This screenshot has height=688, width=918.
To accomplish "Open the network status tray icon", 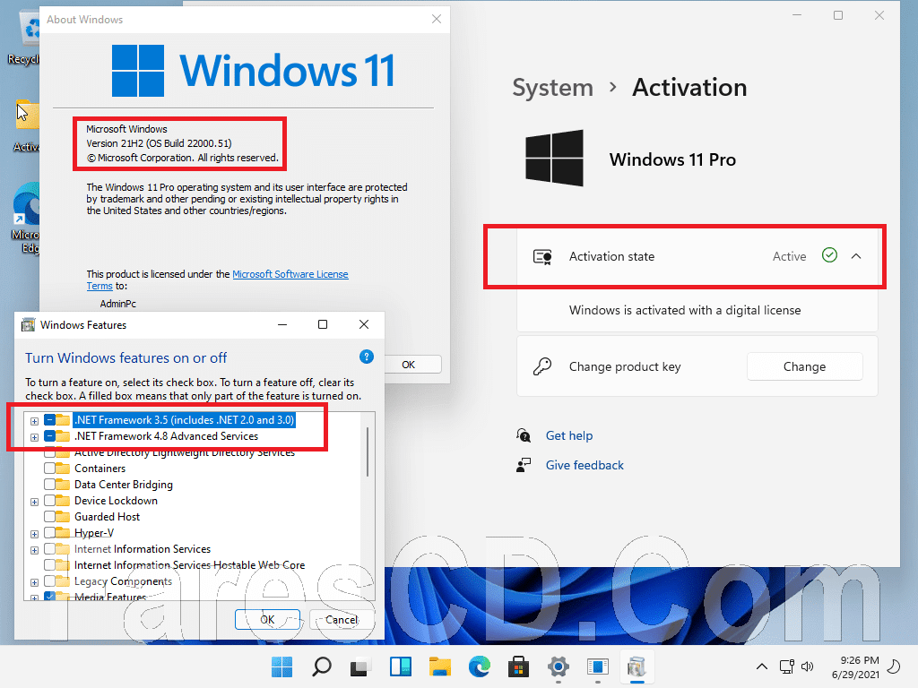I will pyautogui.click(x=787, y=666).
